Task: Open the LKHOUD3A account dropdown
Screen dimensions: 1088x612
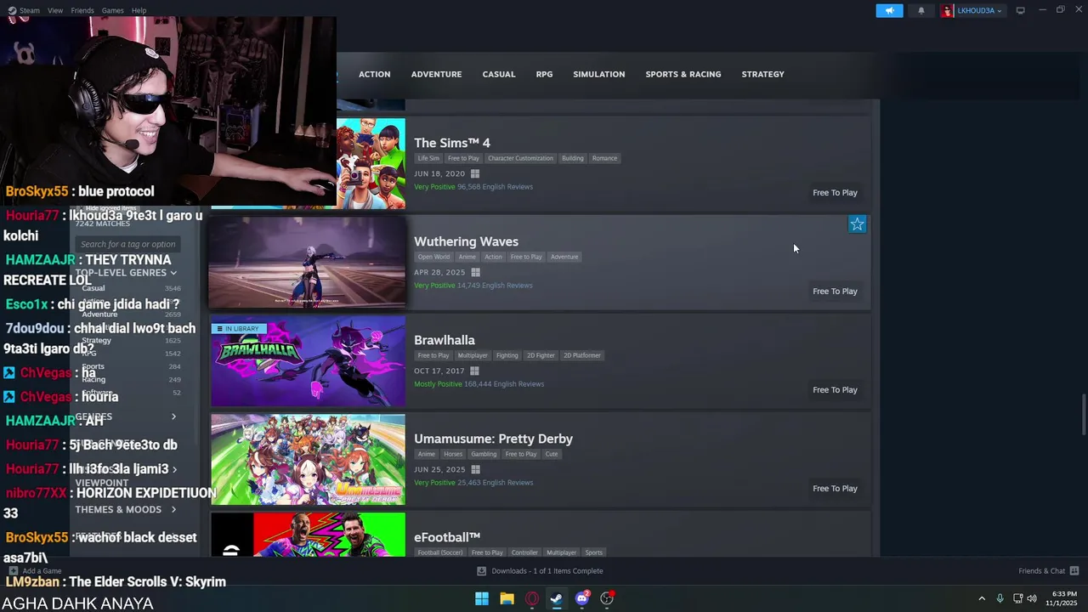Action: (x=979, y=10)
